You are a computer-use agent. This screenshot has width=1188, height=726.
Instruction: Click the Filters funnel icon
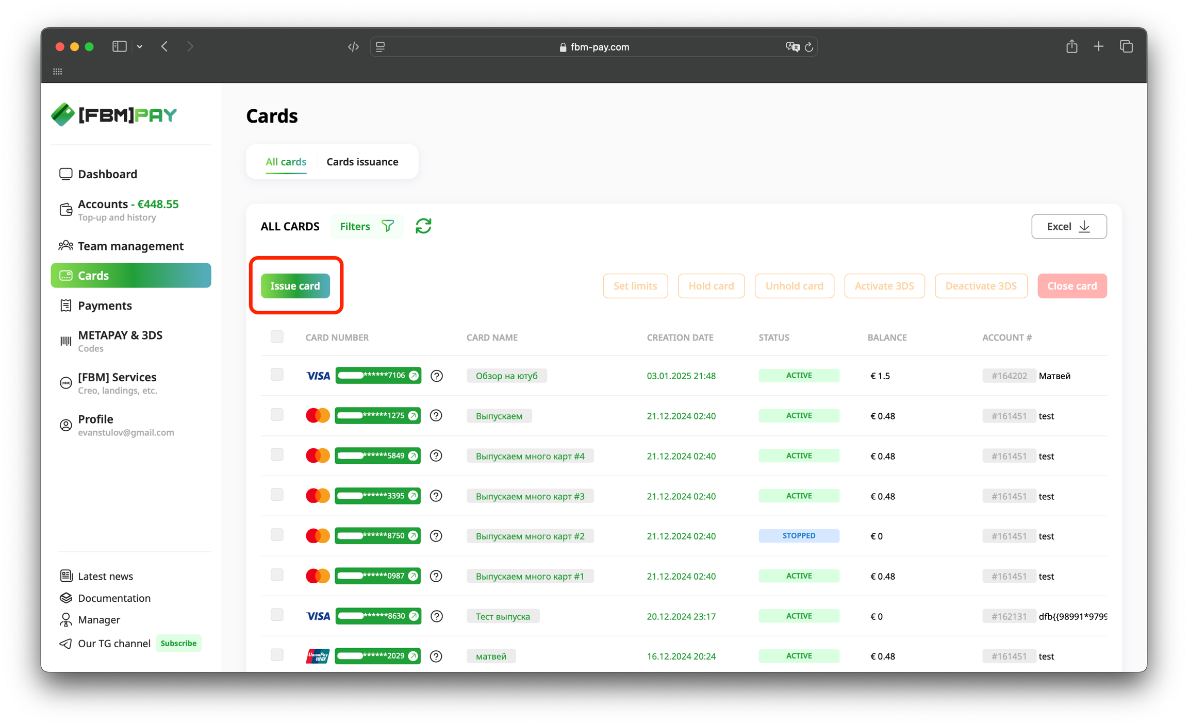coord(388,226)
